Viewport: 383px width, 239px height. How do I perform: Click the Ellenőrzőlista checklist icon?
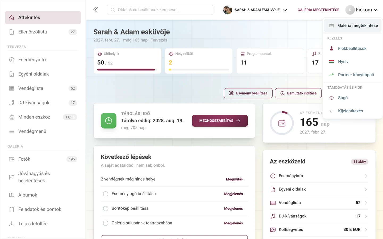click(x=12, y=32)
